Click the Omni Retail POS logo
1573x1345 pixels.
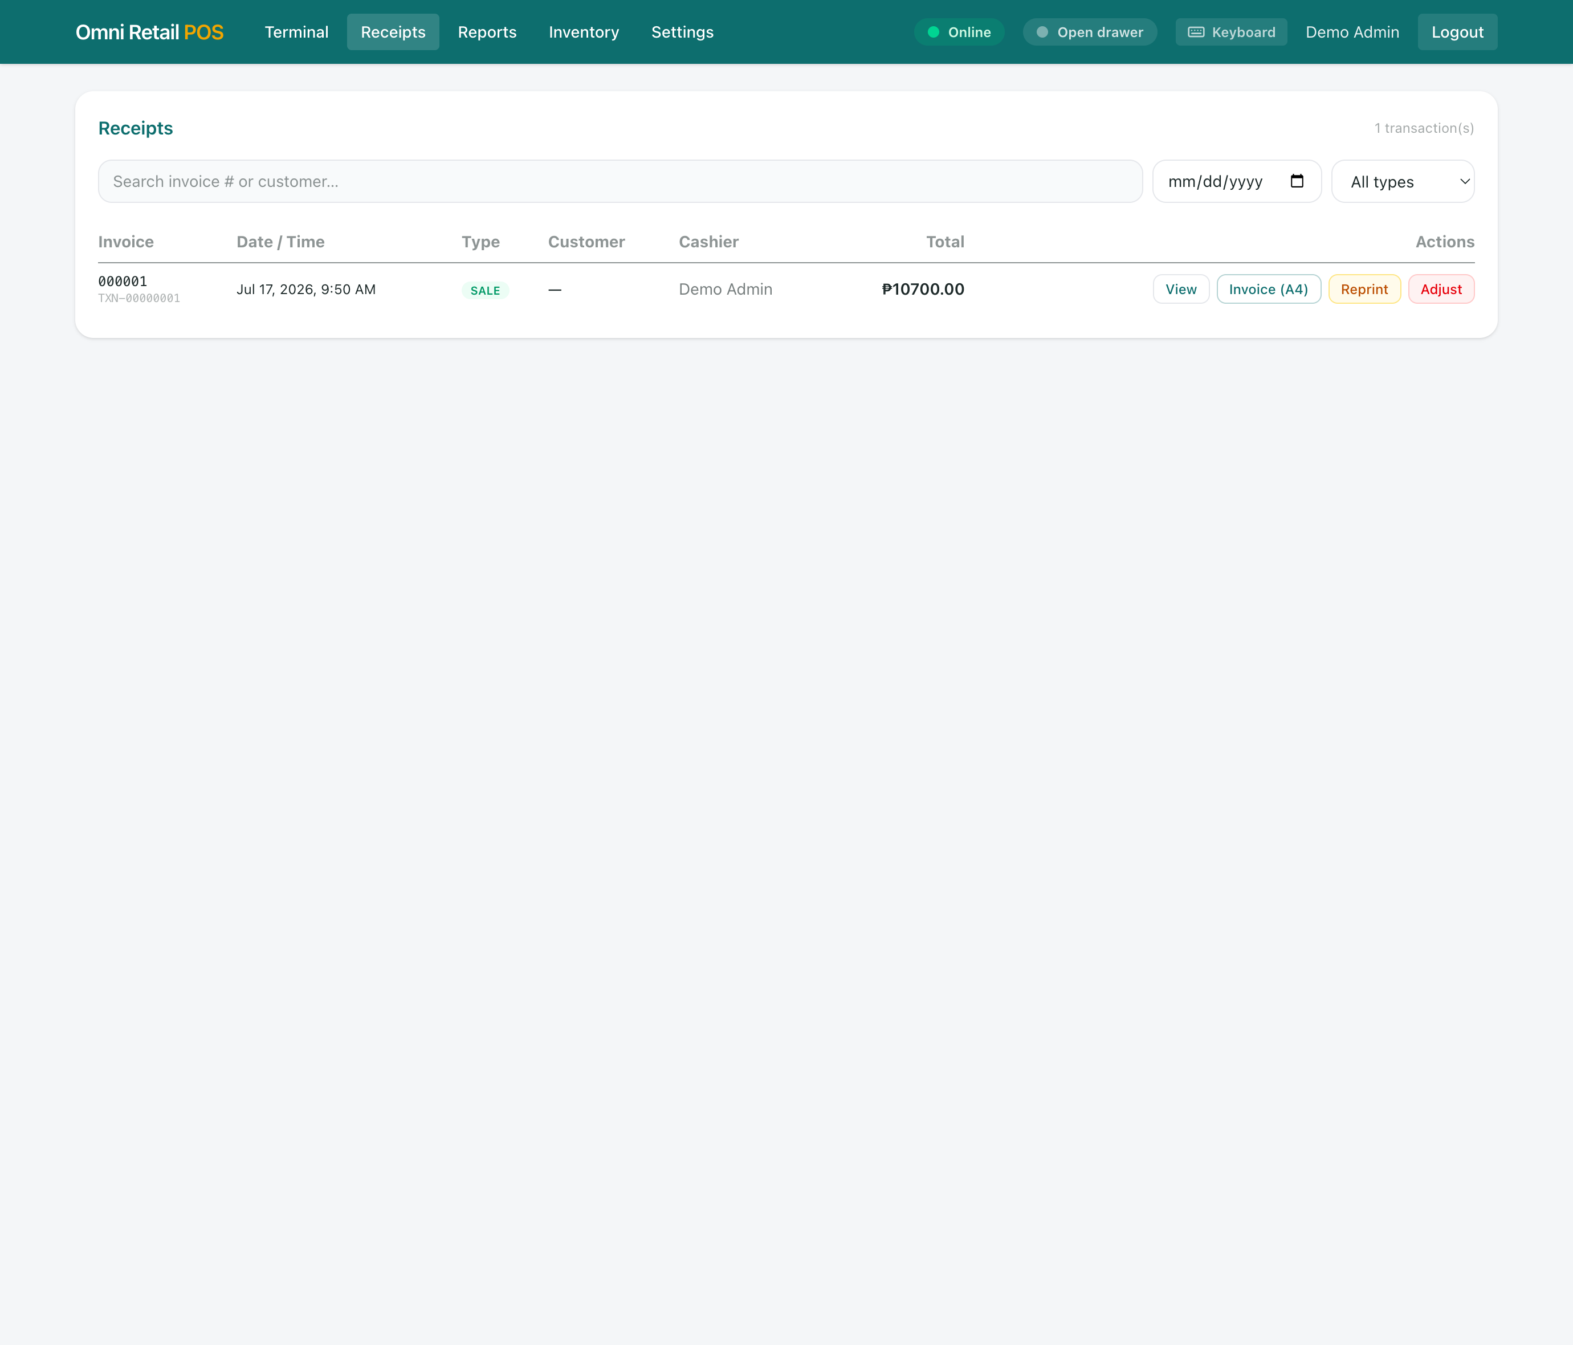point(149,32)
